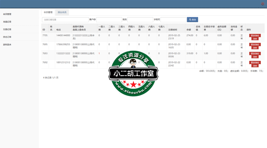
Task: Click phone number 17866398255
Action: (x=63, y=44)
